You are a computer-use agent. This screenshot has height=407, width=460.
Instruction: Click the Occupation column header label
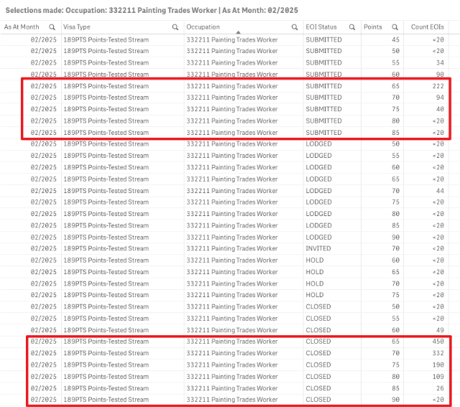[x=203, y=27]
